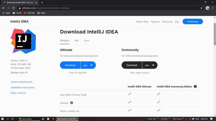Open System requirements link
The image size is (216, 121).
point(22,82)
